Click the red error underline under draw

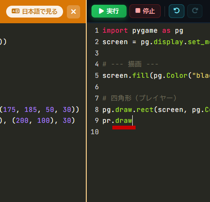(x=124, y=128)
